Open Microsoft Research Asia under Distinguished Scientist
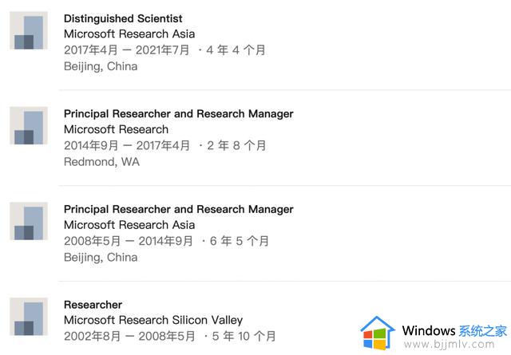 (x=129, y=34)
